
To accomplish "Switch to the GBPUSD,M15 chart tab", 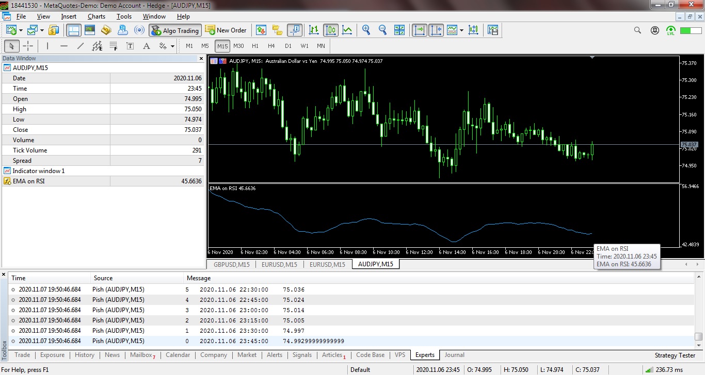I will click(230, 264).
